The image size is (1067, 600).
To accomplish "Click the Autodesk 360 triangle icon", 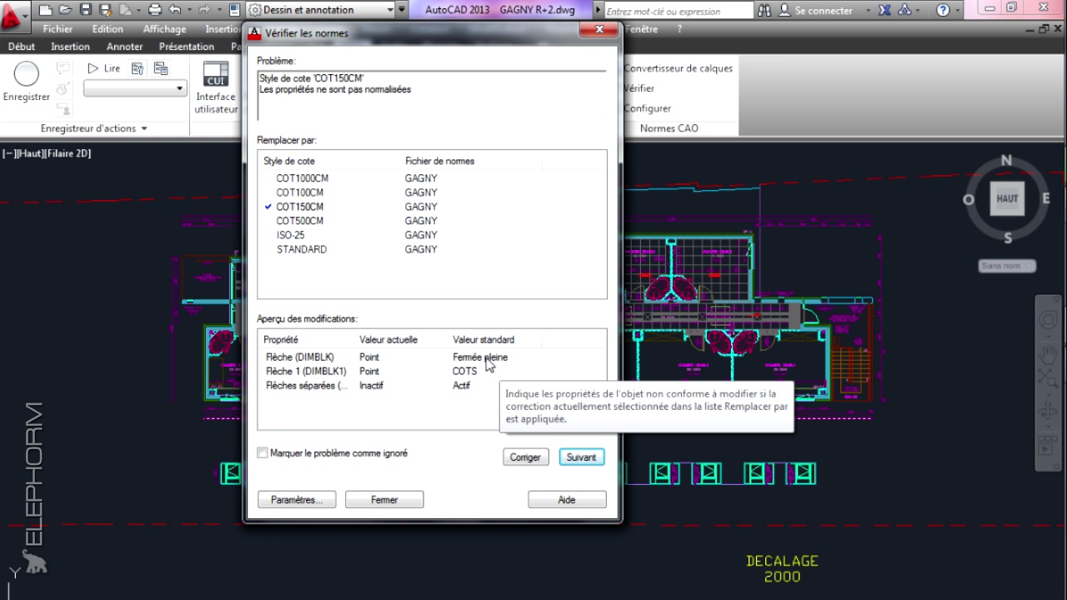I will click(x=905, y=11).
